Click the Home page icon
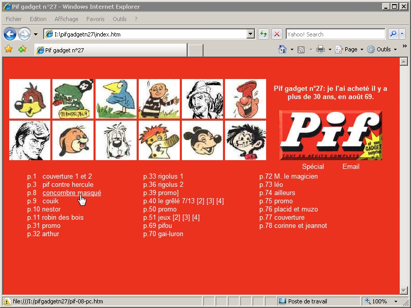Screen dimensions: 411x308 click(x=282, y=49)
